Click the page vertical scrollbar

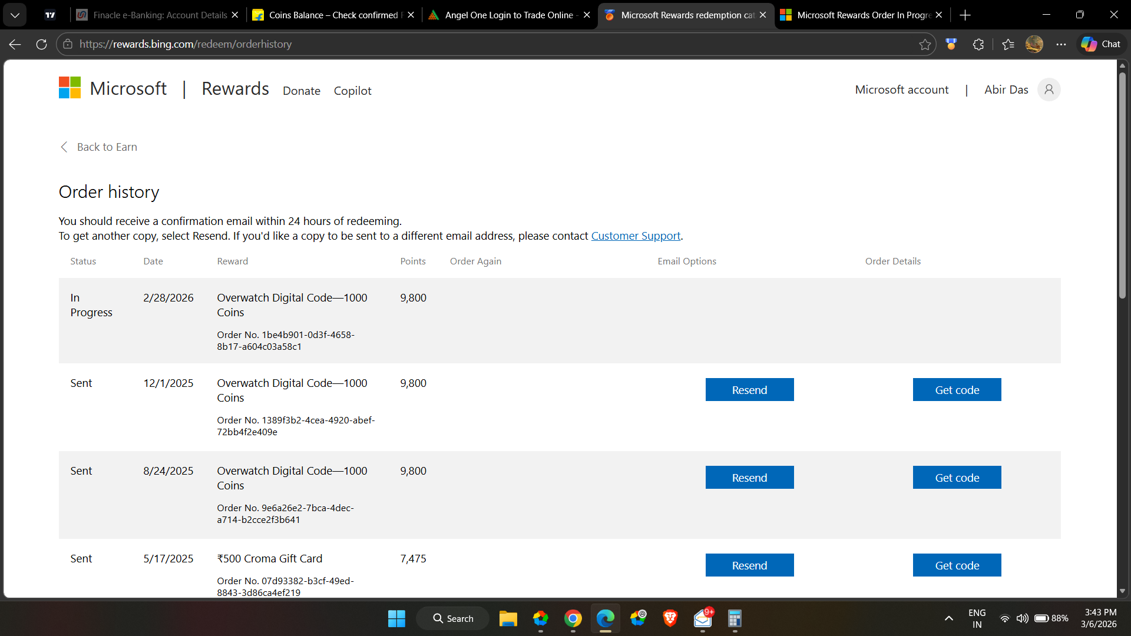[x=1122, y=184]
